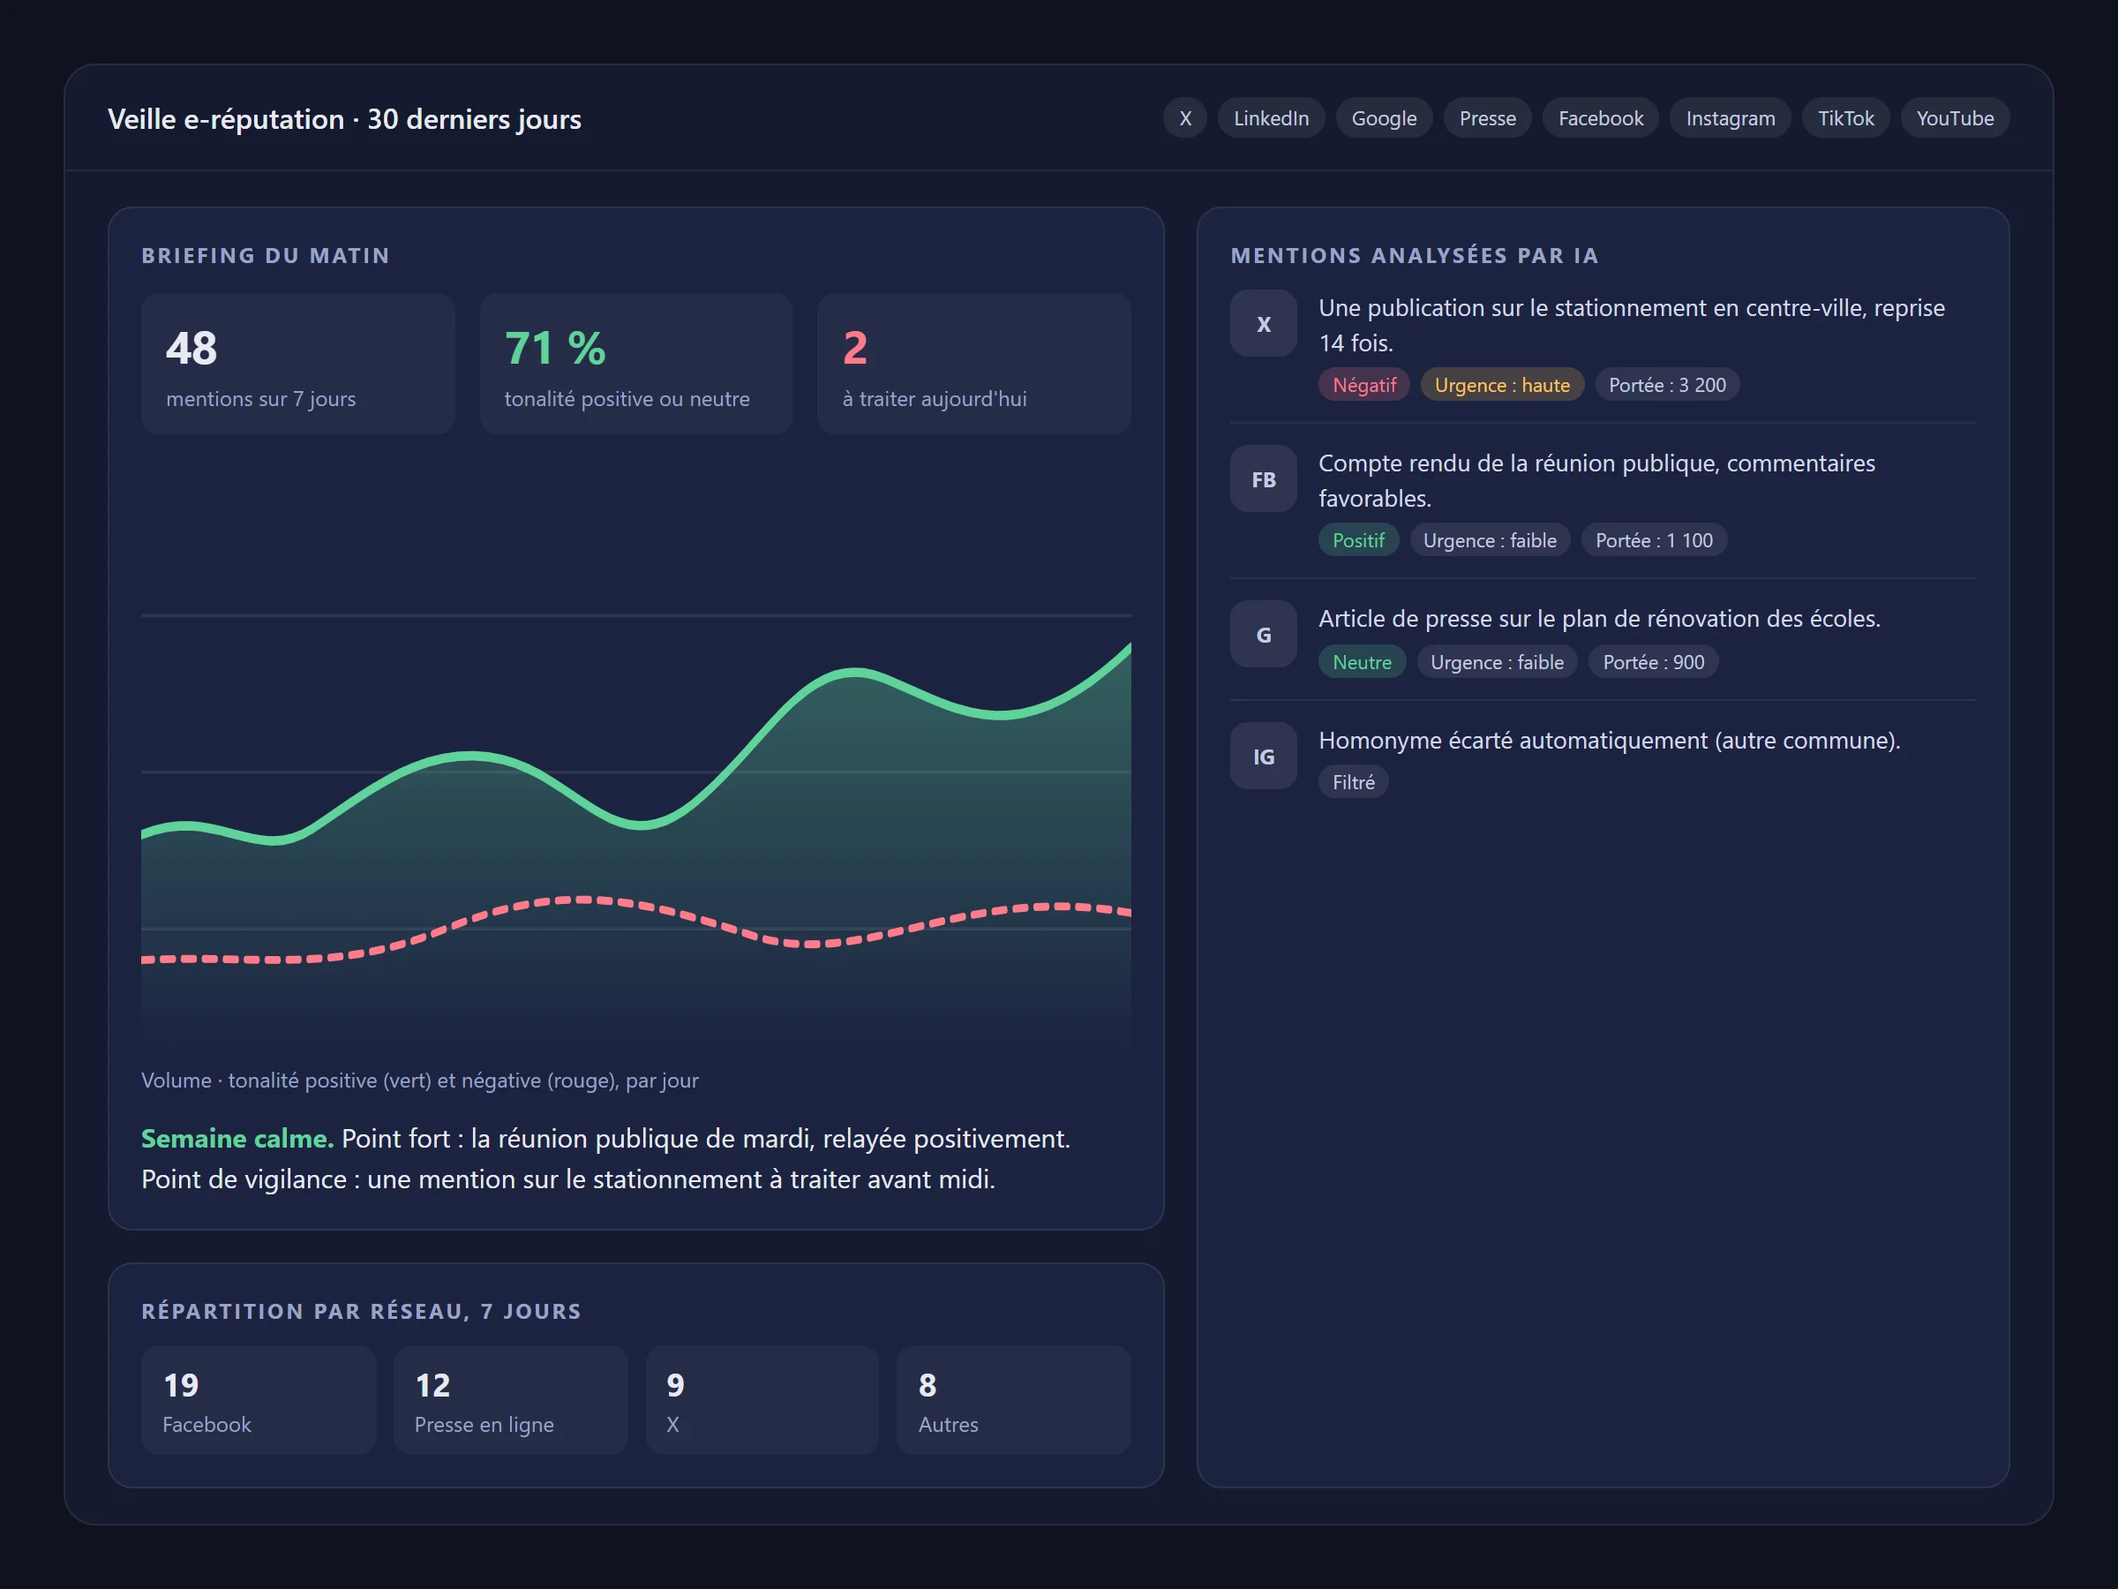Select the LinkedIn source chip
The image size is (2118, 1589).
pos(1271,117)
